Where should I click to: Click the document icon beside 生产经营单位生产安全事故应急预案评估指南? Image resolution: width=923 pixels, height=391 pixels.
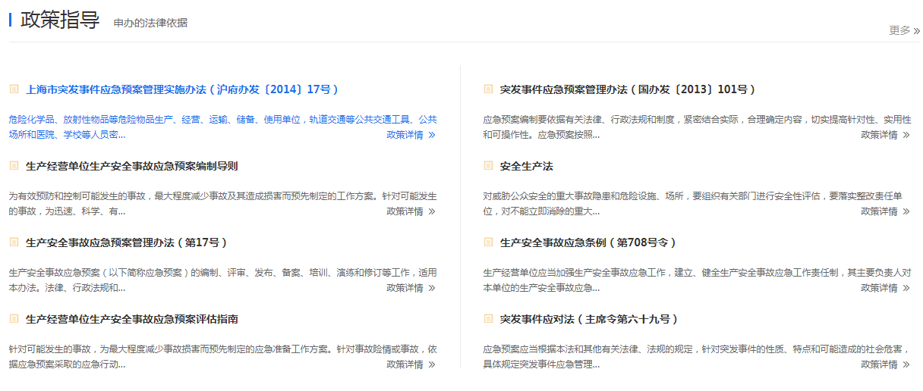pyautogui.click(x=14, y=318)
